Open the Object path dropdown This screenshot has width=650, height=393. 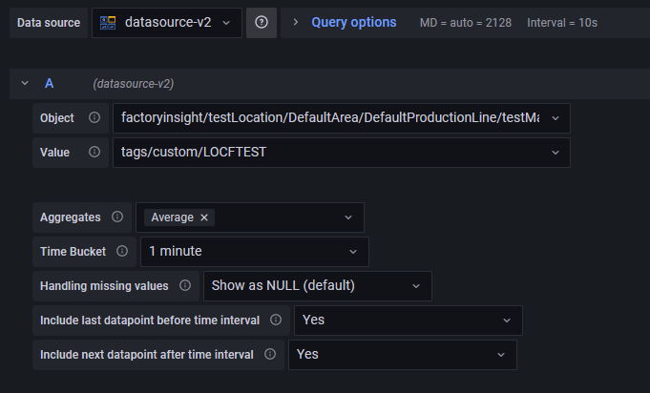341,117
